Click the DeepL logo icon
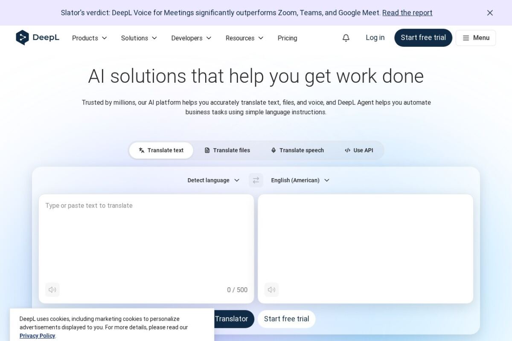The height and width of the screenshot is (341, 512). [x=22, y=38]
